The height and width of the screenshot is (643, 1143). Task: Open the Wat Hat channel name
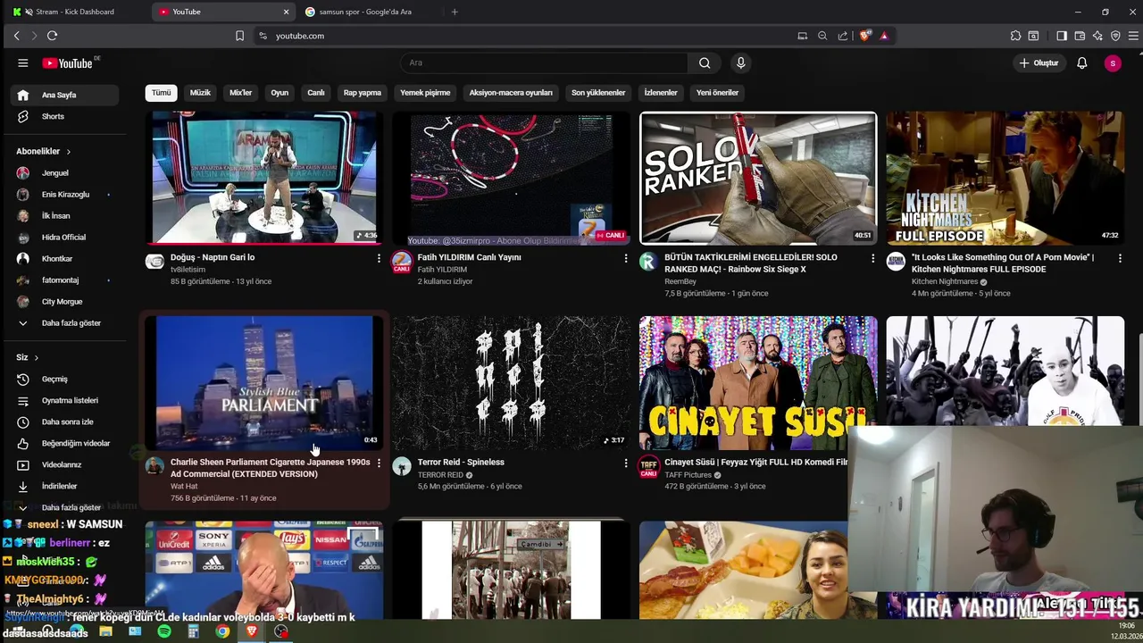coord(184,487)
